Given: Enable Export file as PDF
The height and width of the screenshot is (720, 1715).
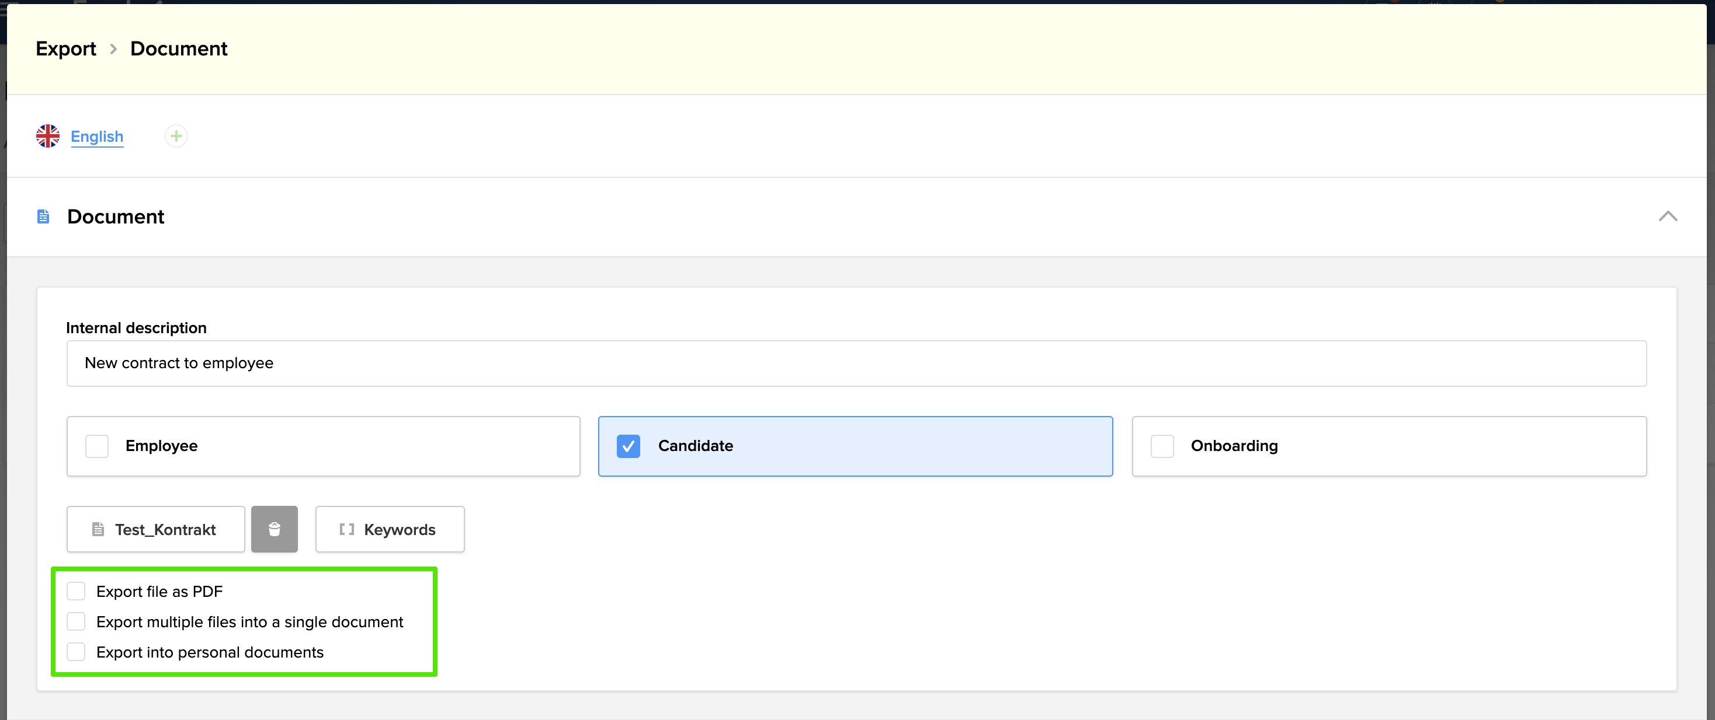Looking at the screenshot, I should (76, 591).
